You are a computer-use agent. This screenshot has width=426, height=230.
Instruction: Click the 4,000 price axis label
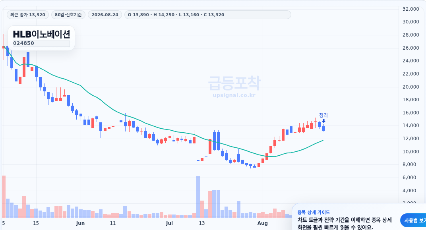[x=409, y=190]
